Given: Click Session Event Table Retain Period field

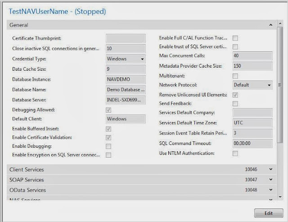Looking at the screenshot, I should pyautogui.click(x=252, y=133).
